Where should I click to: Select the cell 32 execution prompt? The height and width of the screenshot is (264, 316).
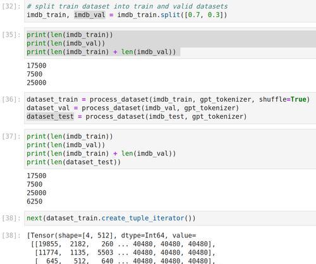11,6
